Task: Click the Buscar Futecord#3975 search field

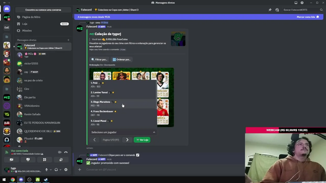Action: tap(303, 10)
